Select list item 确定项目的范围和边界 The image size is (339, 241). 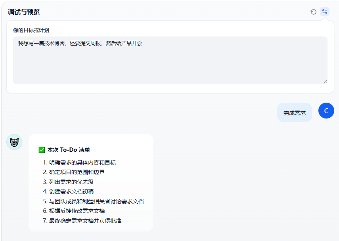(77, 172)
